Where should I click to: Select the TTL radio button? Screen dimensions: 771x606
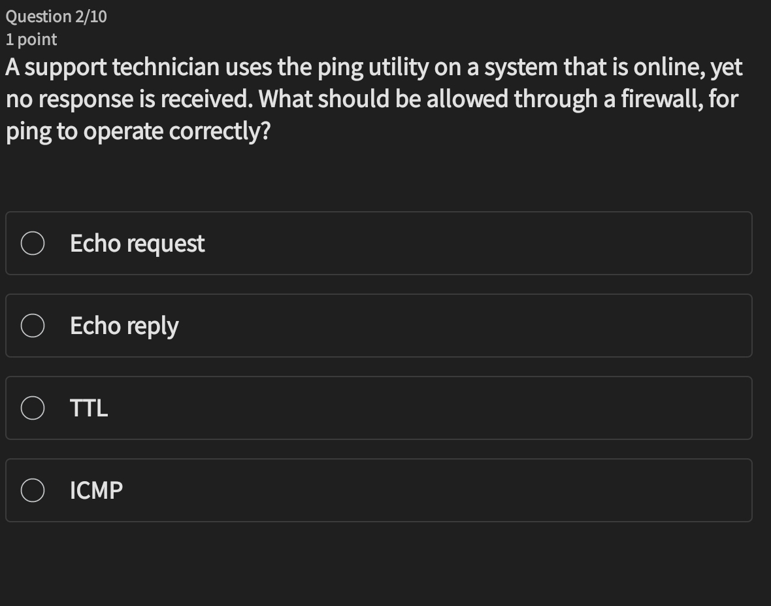tap(33, 407)
